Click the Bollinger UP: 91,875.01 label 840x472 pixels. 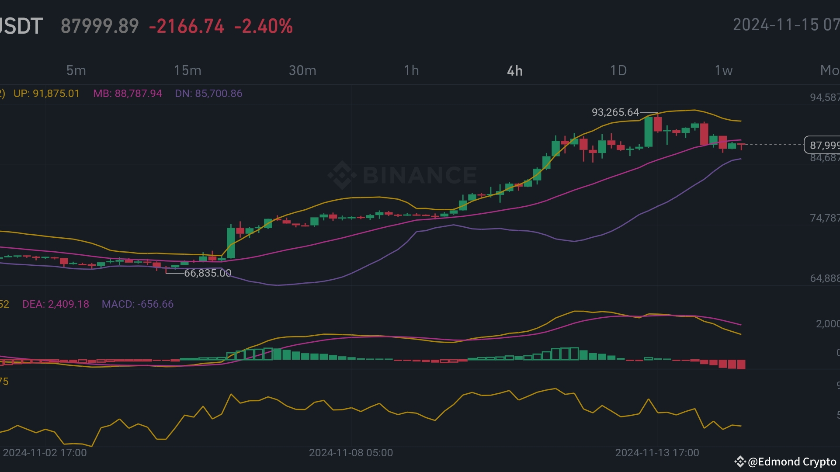(x=46, y=94)
